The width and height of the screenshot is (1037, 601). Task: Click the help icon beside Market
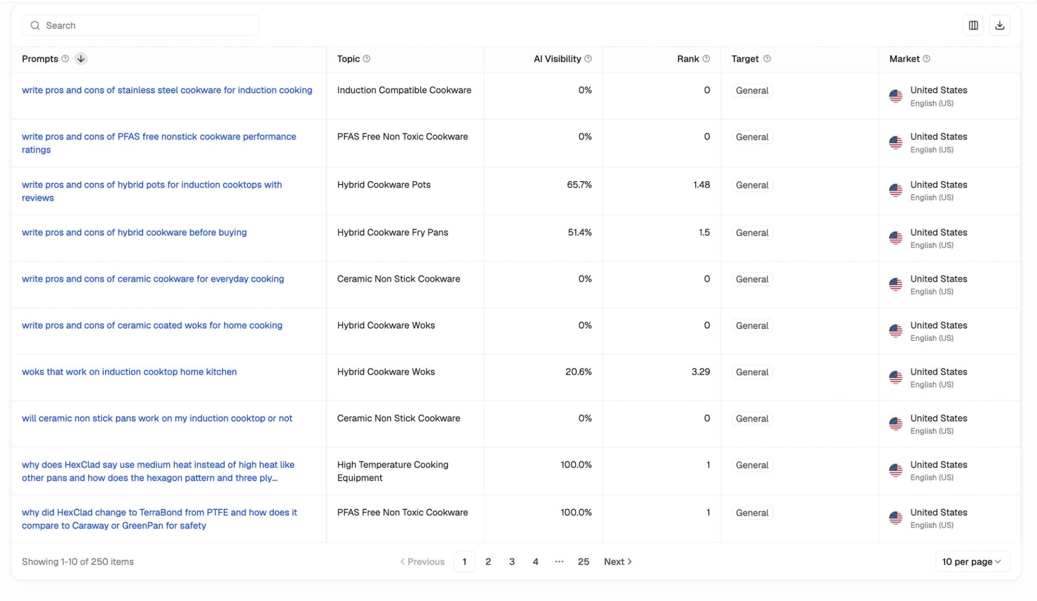point(926,59)
